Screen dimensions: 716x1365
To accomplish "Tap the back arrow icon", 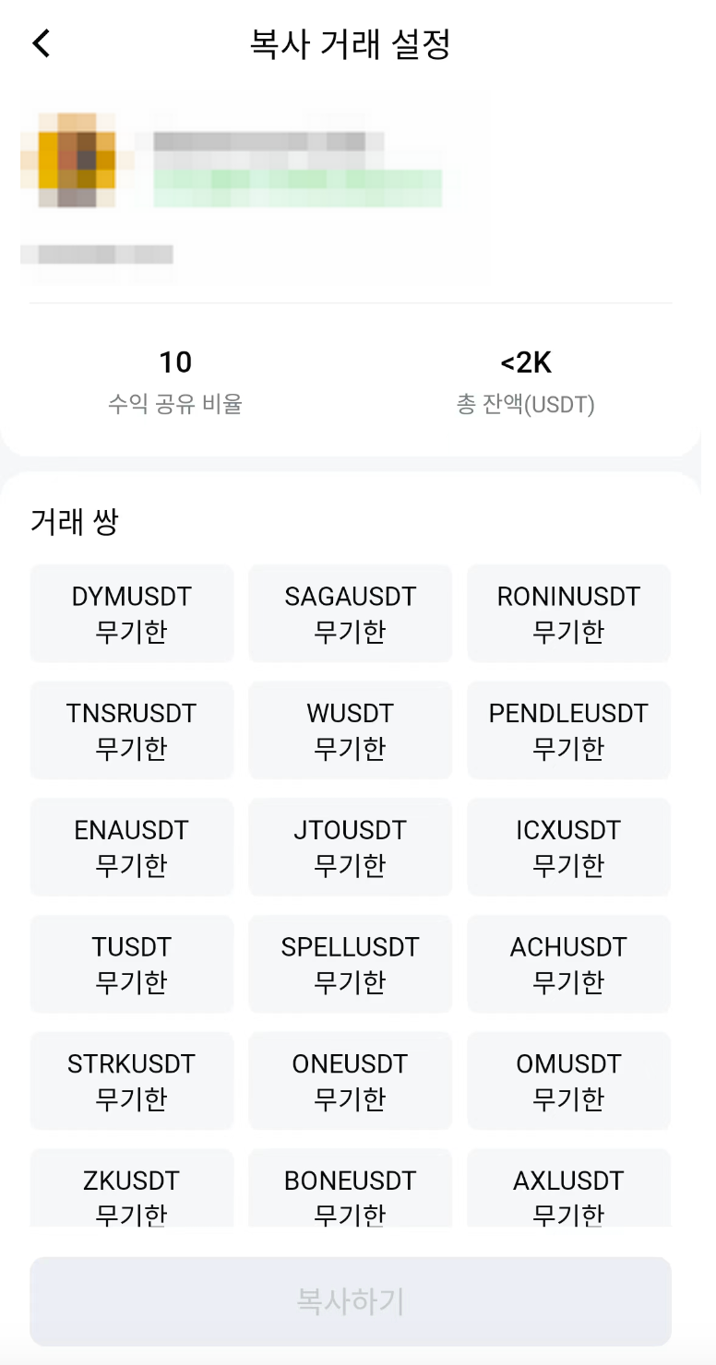I will (x=42, y=43).
